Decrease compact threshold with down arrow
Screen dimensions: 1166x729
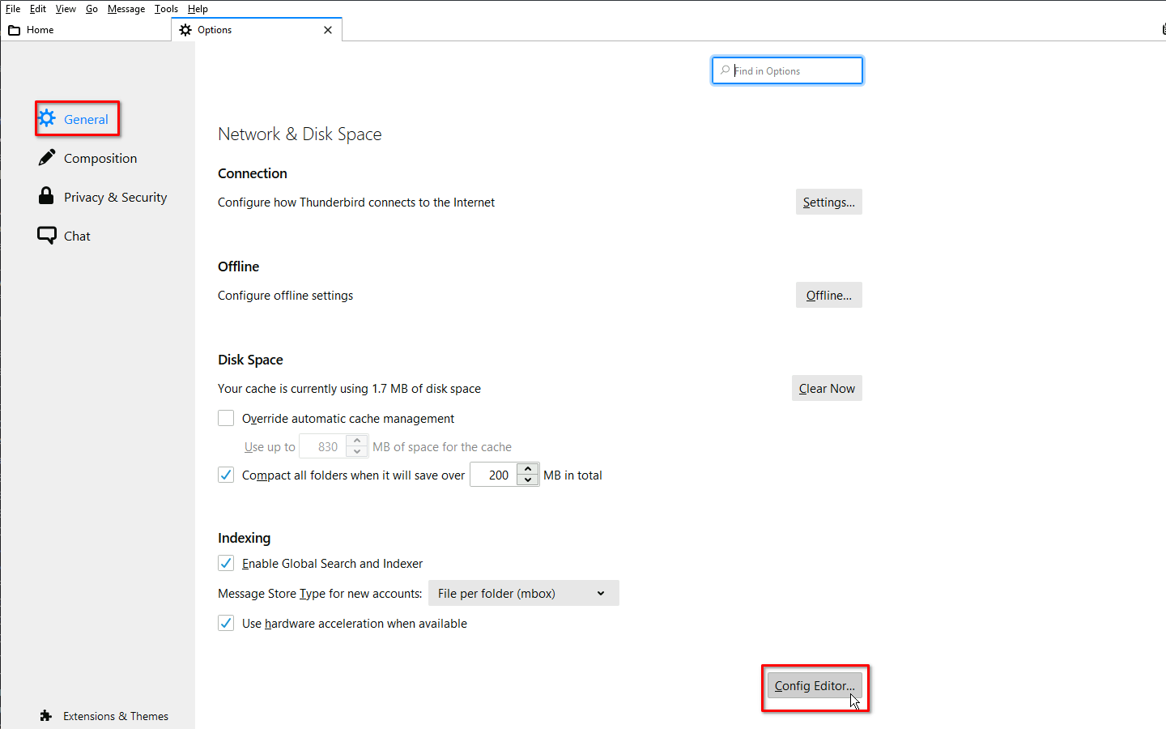[x=528, y=480]
